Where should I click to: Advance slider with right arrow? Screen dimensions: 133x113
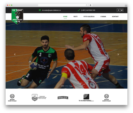(118, 54)
